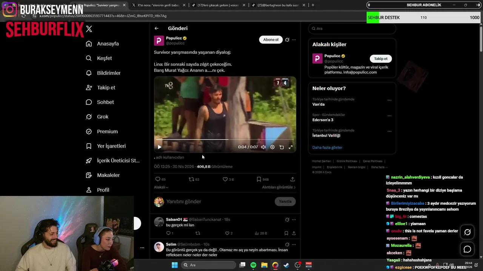The width and height of the screenshot is (483, 271).
Task: Click the Premium checkmark icon
Action: pyautogui.click(x=89, y=131)
